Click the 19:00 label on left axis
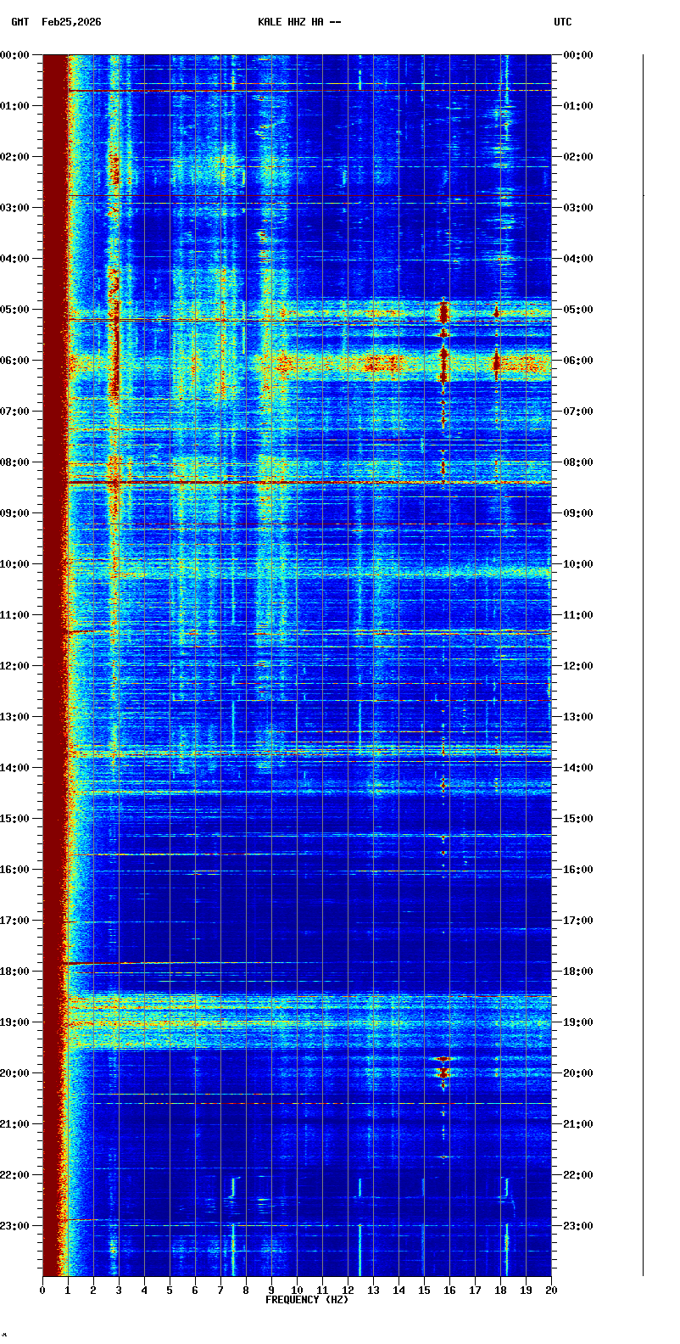The image size is (680, 1344). click(15, 1022)
